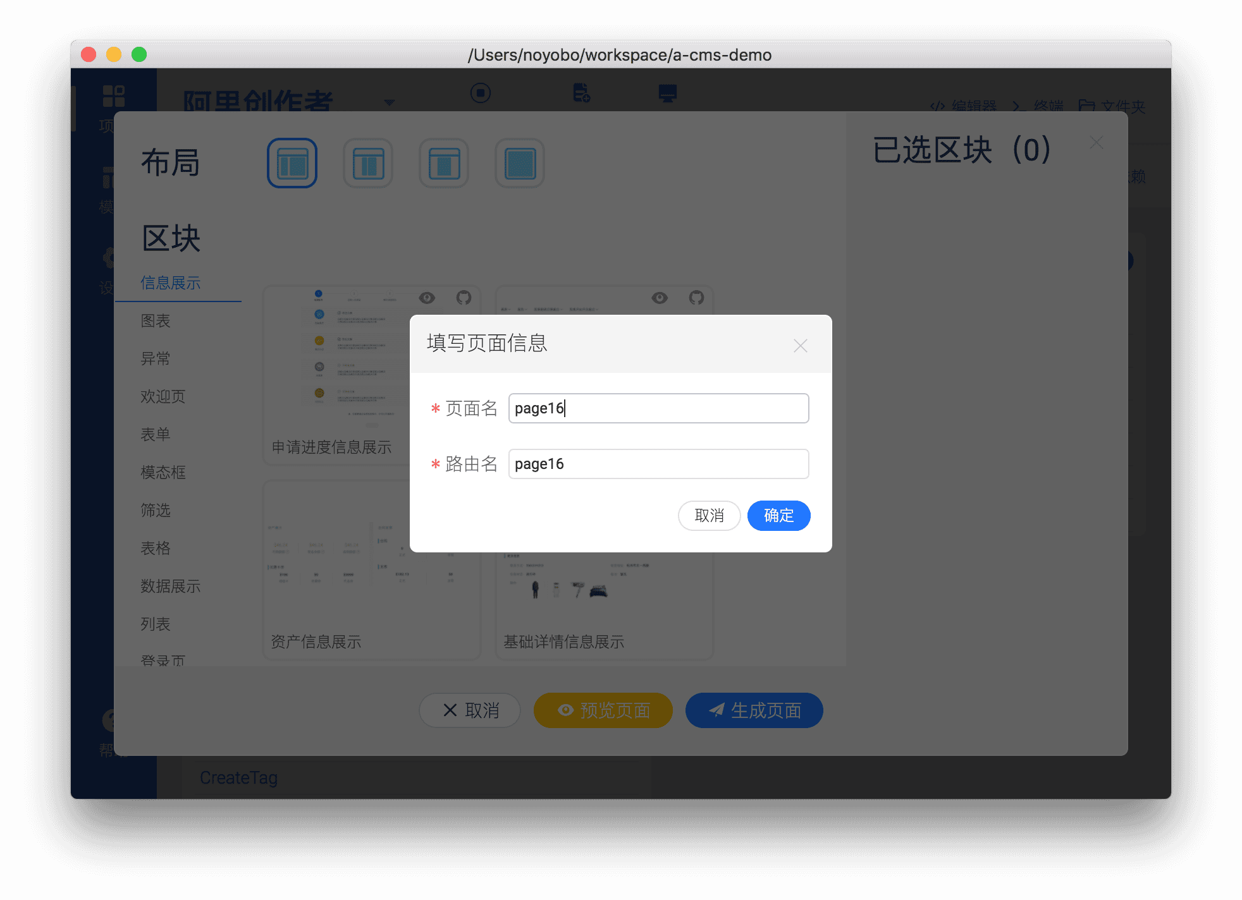The image size is (1242, 900).
Task: Click the monitor icon in top toolbar
Action: pos(667,93)
